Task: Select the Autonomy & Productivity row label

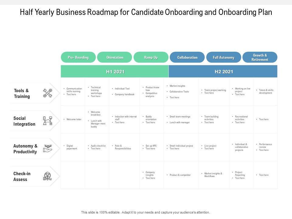Action: [25, 149]
